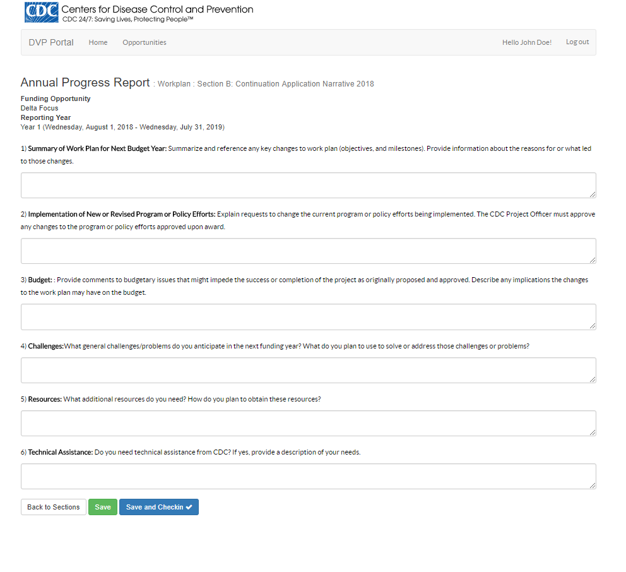Select the Technical Assistance text area
Screen dimensions: 626x572
click(x=308, y=476)
